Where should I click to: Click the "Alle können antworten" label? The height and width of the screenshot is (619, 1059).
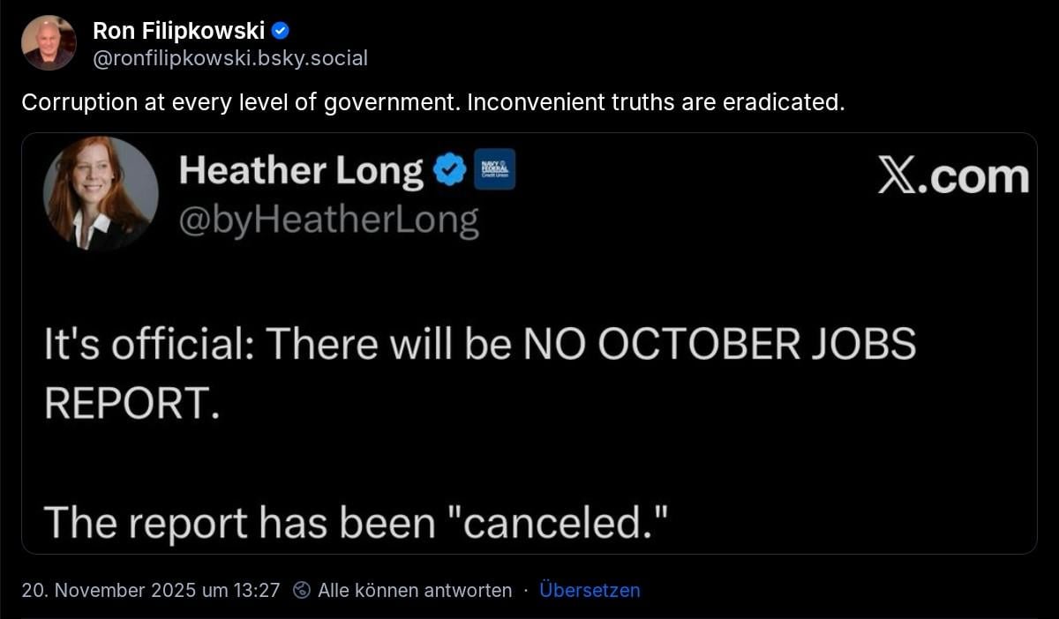[x=415, y=590]
